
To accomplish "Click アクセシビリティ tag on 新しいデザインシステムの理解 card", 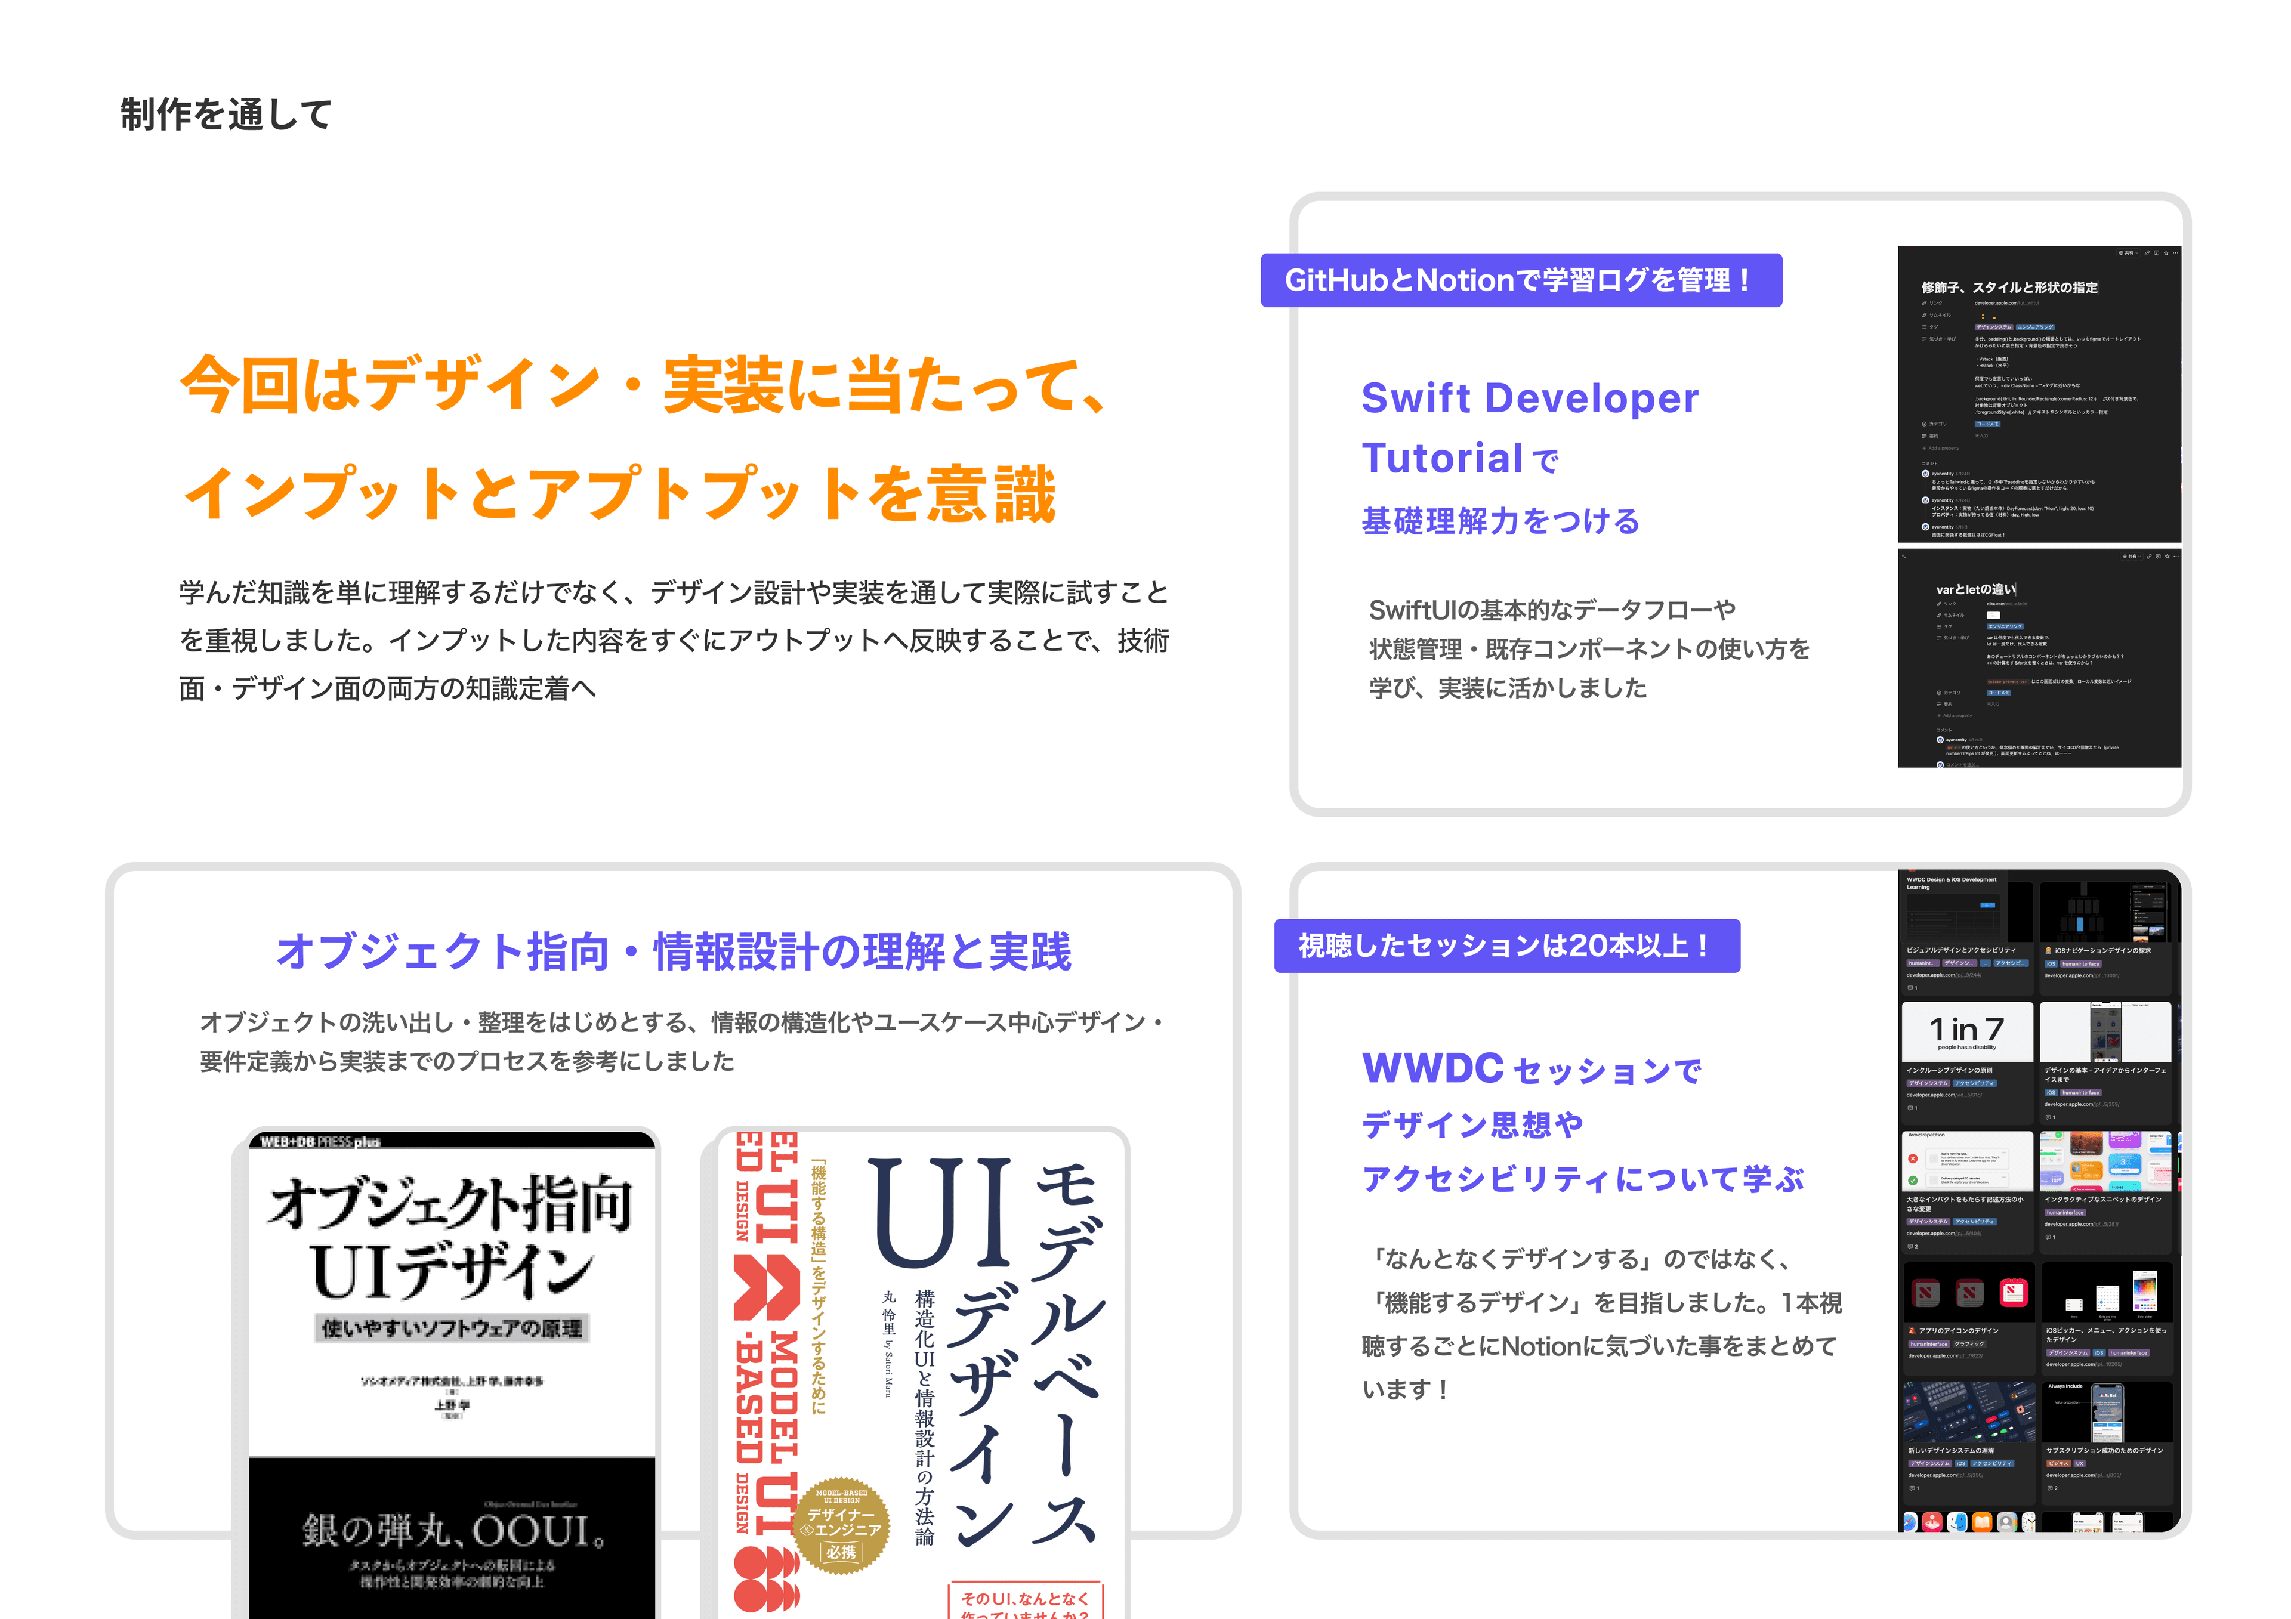I will tap(1993, 1463).
